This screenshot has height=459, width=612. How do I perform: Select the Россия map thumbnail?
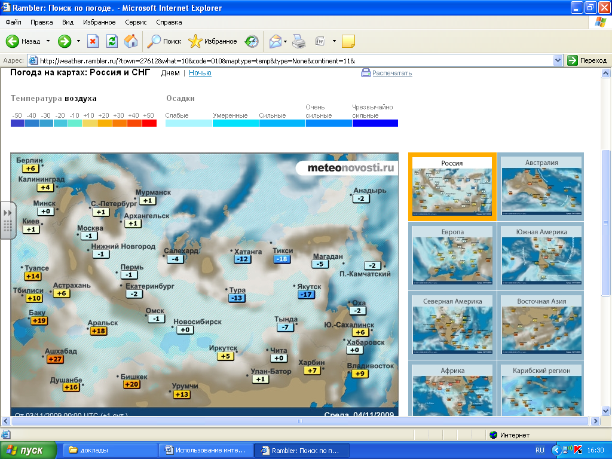(x=452, y=186)
